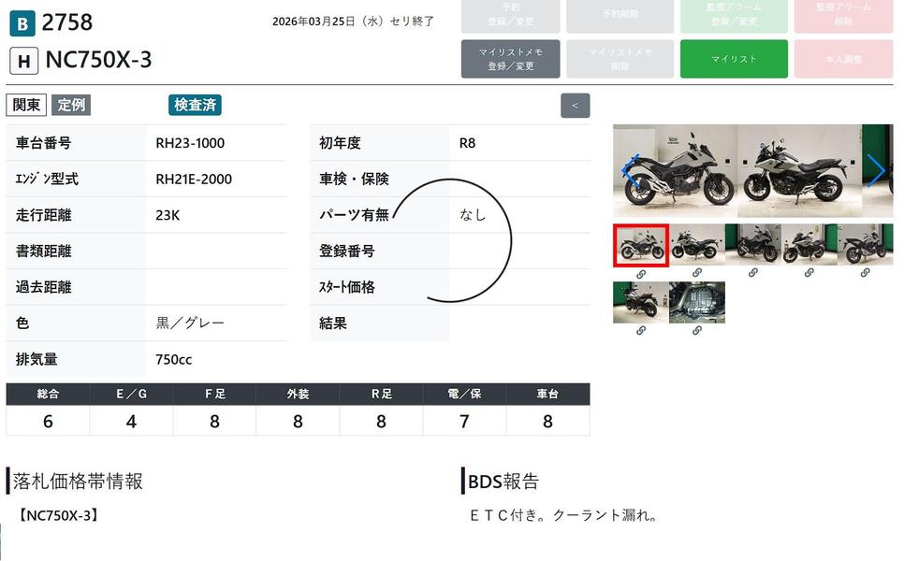Select the second bike thumbnail image

pos(697,245)
